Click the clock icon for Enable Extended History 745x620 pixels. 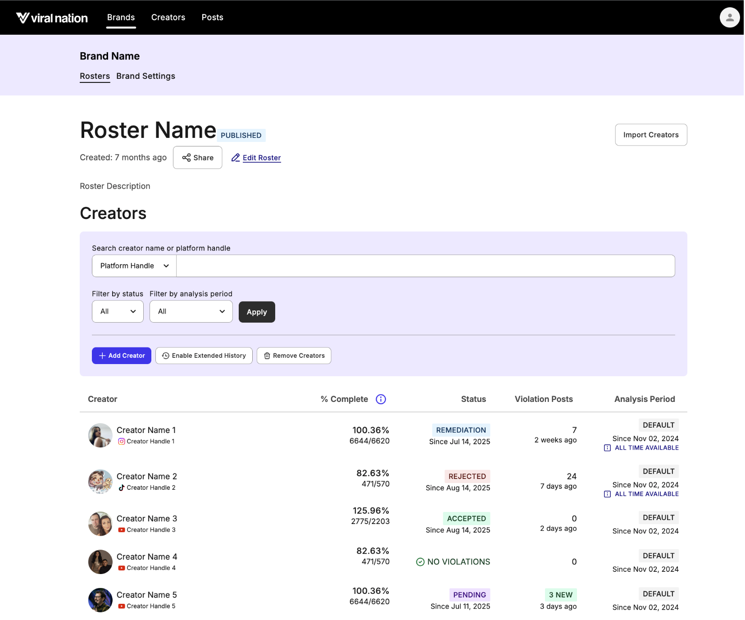165,356
